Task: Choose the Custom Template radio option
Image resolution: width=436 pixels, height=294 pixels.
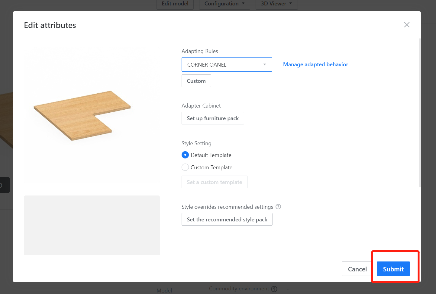Action: [185, 167]
